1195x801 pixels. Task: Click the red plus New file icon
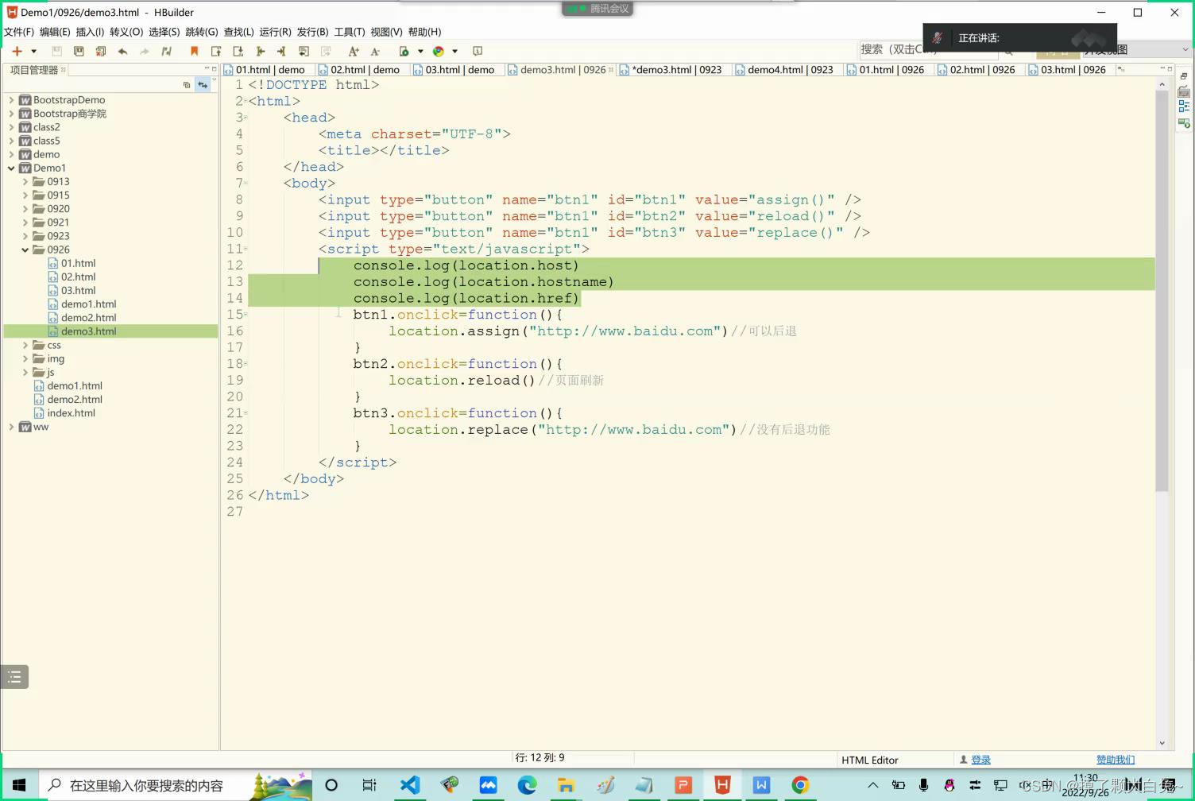(17, 51)
